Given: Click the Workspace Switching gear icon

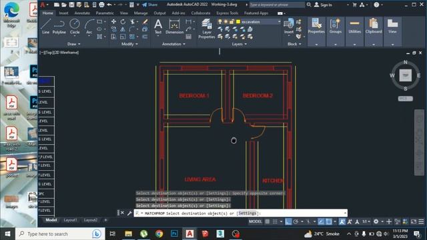Looking at the screenshot, I should coord(376,221).
